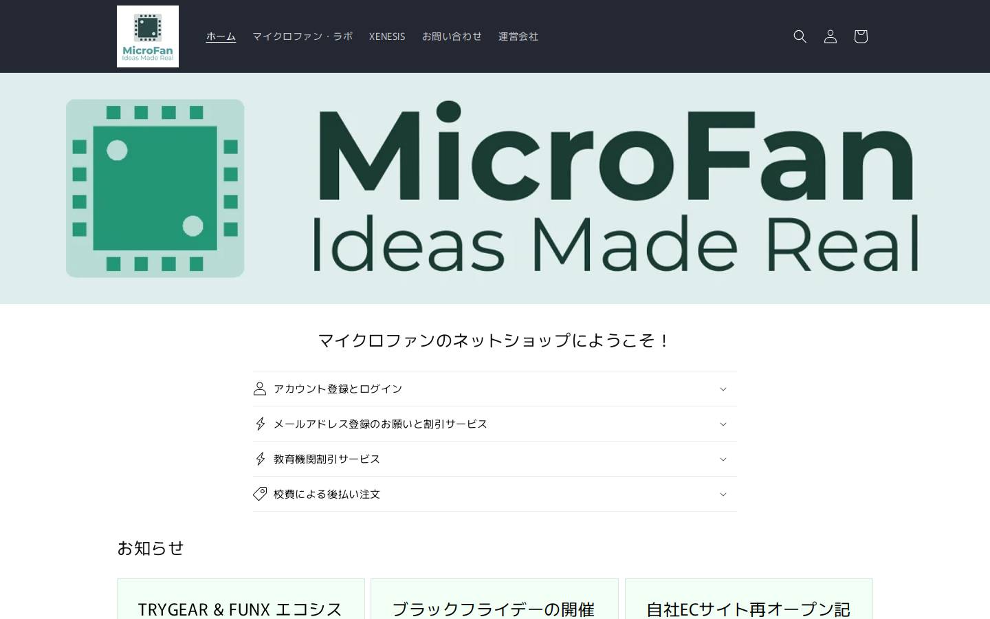Click メールアドレス登録のお願いと割引サービス label text
This screenshot has height=619, width=990.
380,424
